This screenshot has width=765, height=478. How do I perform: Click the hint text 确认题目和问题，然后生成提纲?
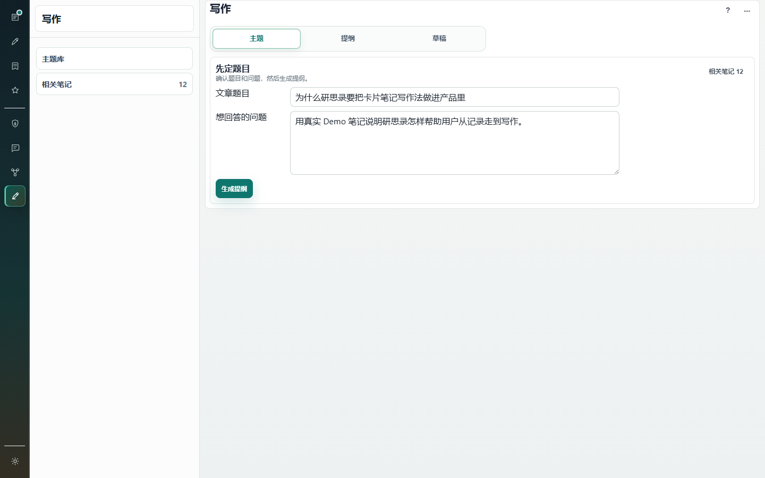pyautogui.click(x=263, y=79)
